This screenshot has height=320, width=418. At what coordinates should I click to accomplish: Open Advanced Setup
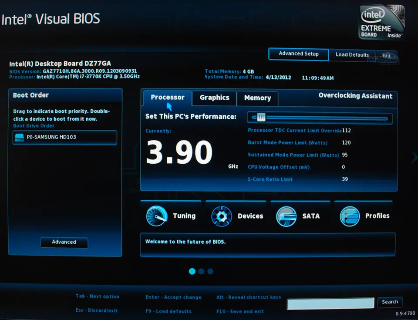pos(299,54)
